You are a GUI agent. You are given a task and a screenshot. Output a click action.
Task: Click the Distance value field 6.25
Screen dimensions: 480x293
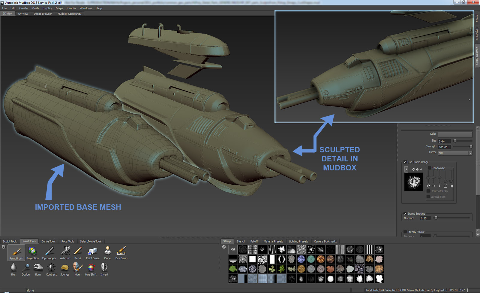425,218
